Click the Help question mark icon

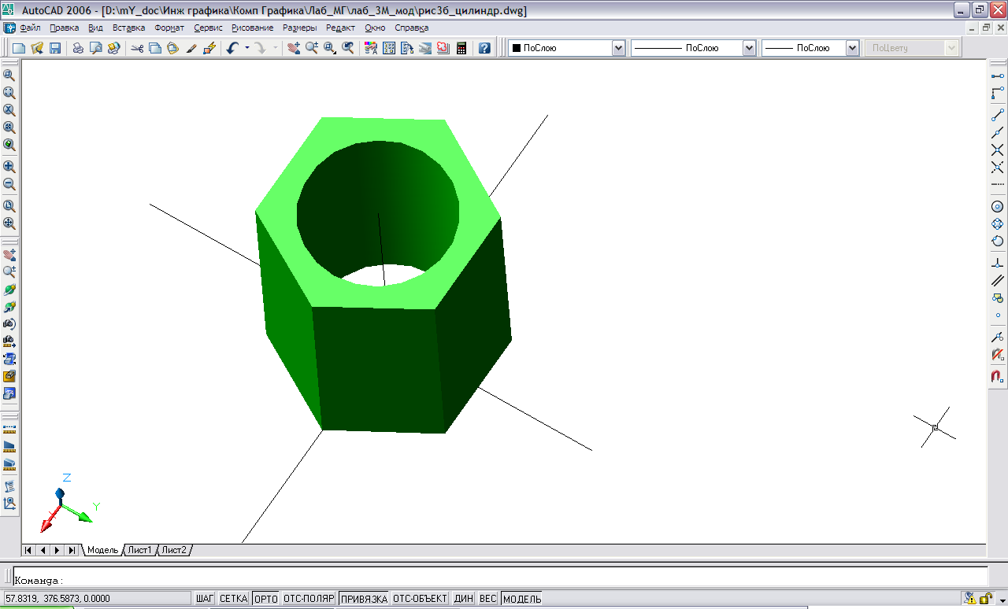484,48
